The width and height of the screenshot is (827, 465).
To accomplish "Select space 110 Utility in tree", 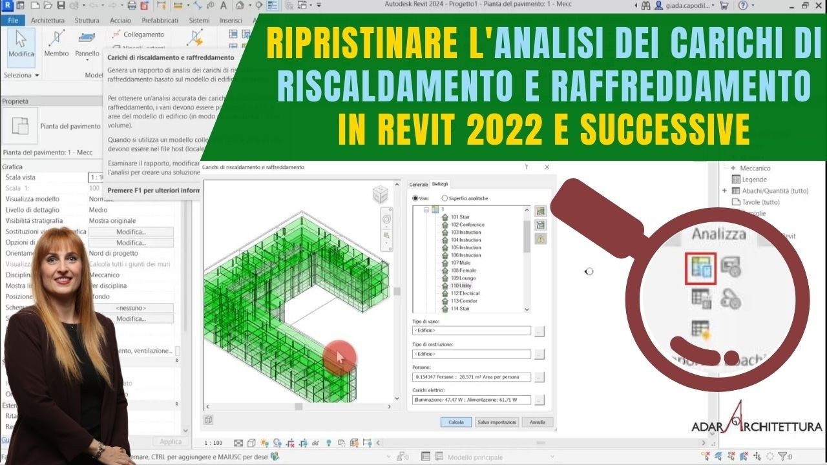I will (461, 285).
